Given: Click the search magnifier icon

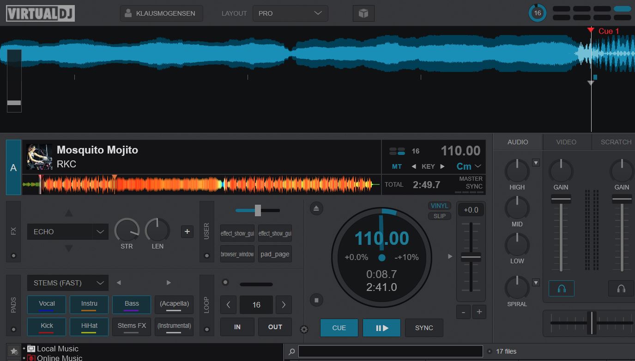Looking at the screenshot, I should click(292, 352).
